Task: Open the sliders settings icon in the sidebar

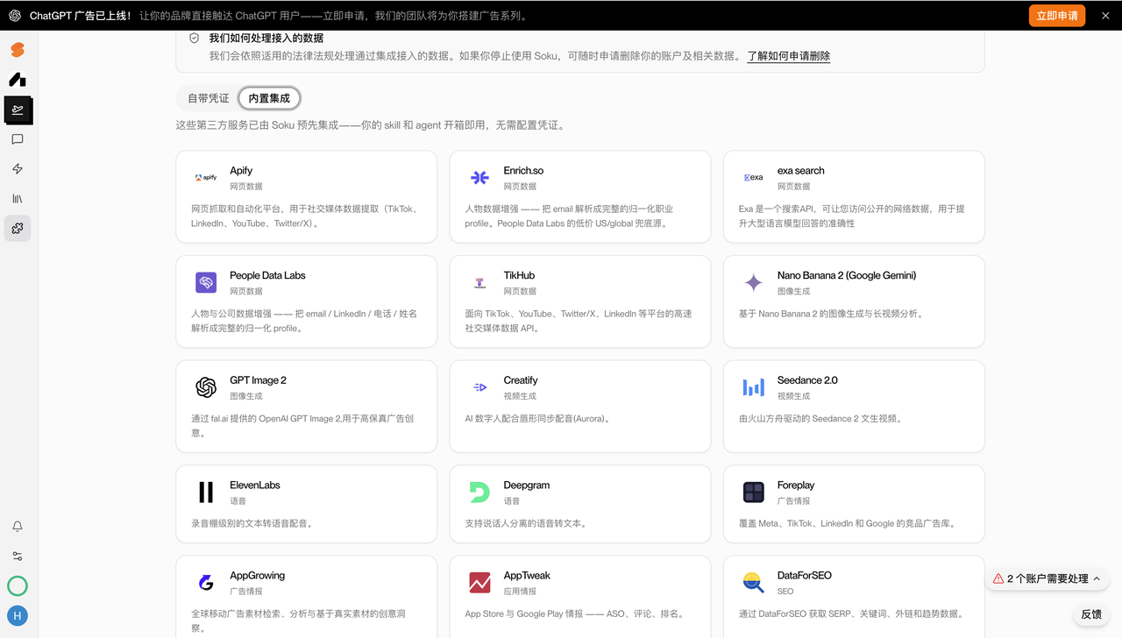Action: 18,556
